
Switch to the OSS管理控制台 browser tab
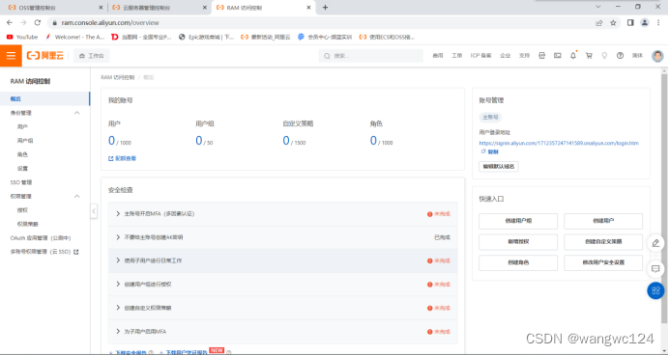coord(54,8)
